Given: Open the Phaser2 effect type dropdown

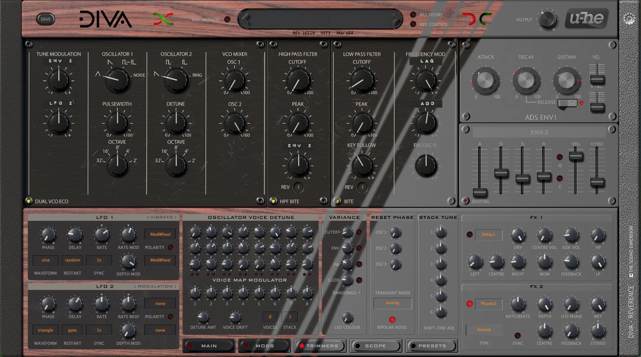Looking at the screenshot, I should pyautogui.click(x=488, y=304).
